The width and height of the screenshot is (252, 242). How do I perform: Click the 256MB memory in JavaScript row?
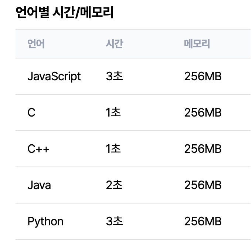point(203,76)
